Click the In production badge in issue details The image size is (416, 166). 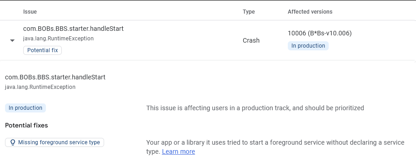(x=25, y=108)
